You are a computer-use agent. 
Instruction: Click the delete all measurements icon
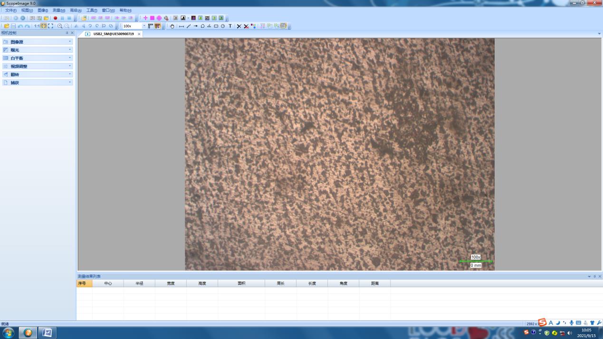(246, 26)
